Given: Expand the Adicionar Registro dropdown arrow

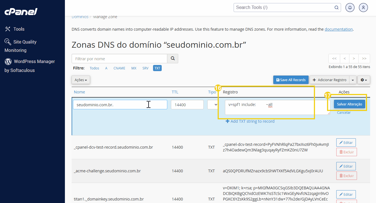Looking at the screenshot, I should [x=352, y=80].
